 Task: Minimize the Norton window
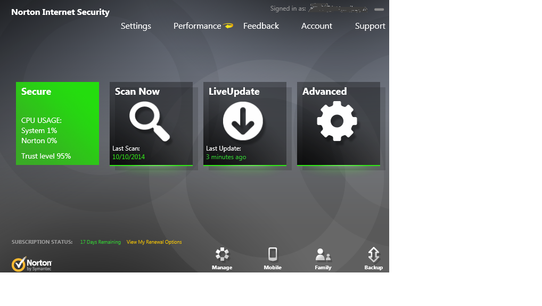click(x=379, y=10)
